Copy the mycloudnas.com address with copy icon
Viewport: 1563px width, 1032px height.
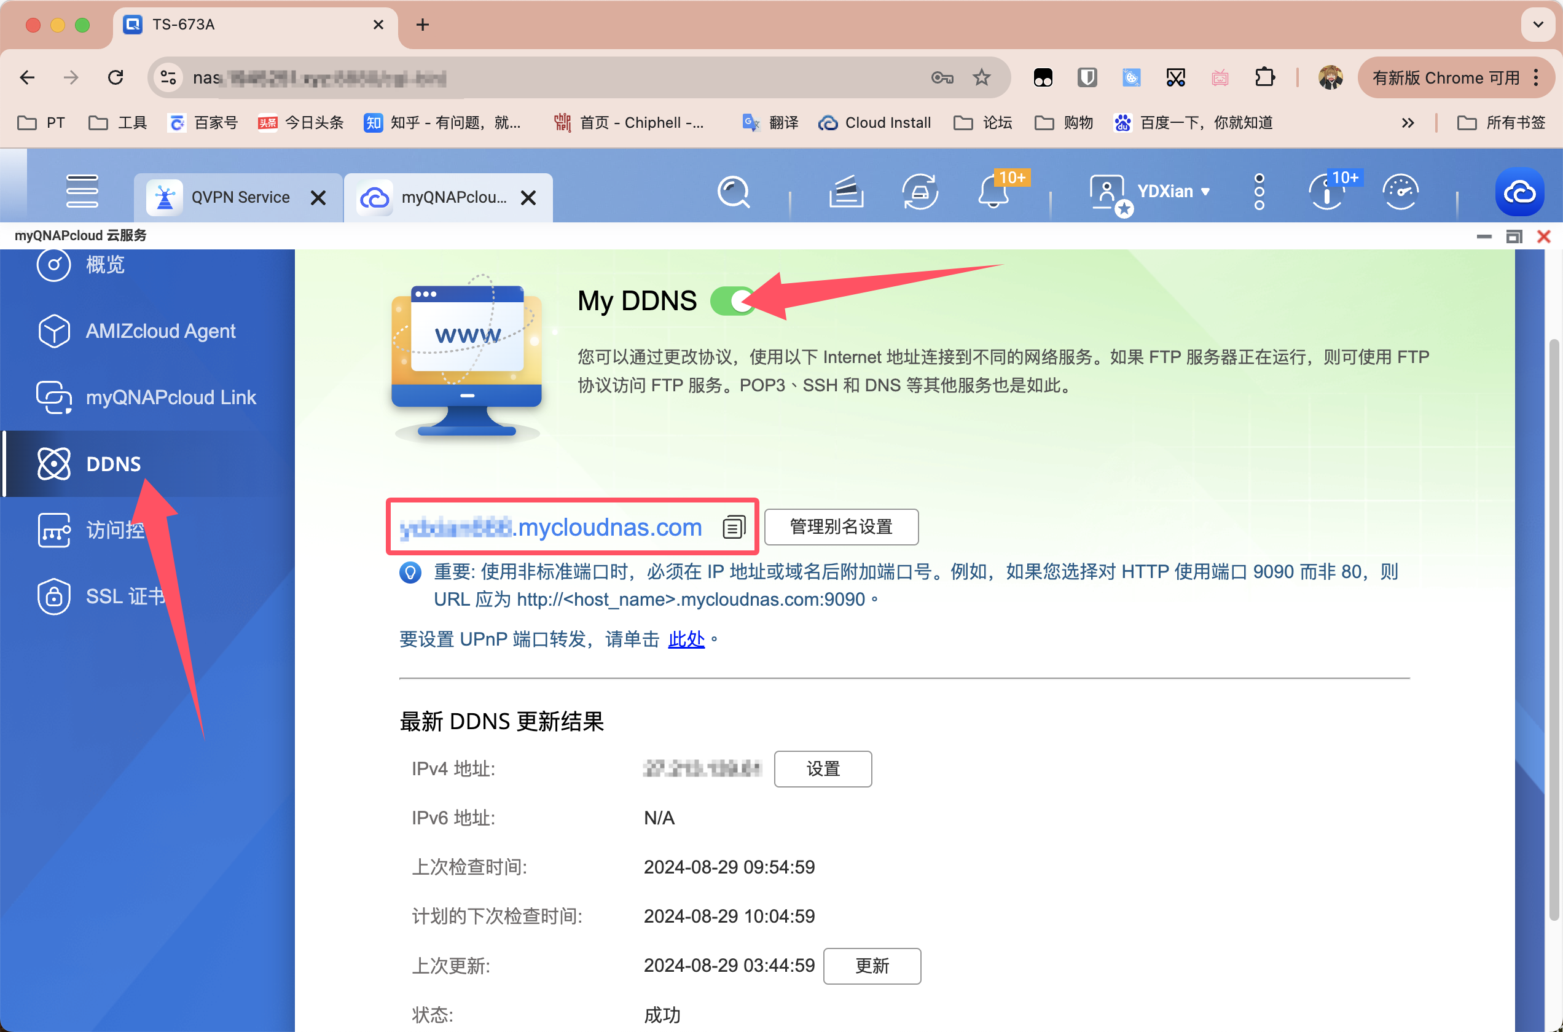[x=734, y=527]
